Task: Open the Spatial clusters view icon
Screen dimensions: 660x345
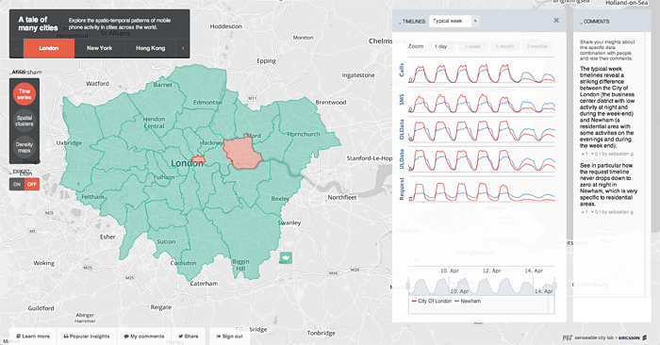Action: pos(25,121)
